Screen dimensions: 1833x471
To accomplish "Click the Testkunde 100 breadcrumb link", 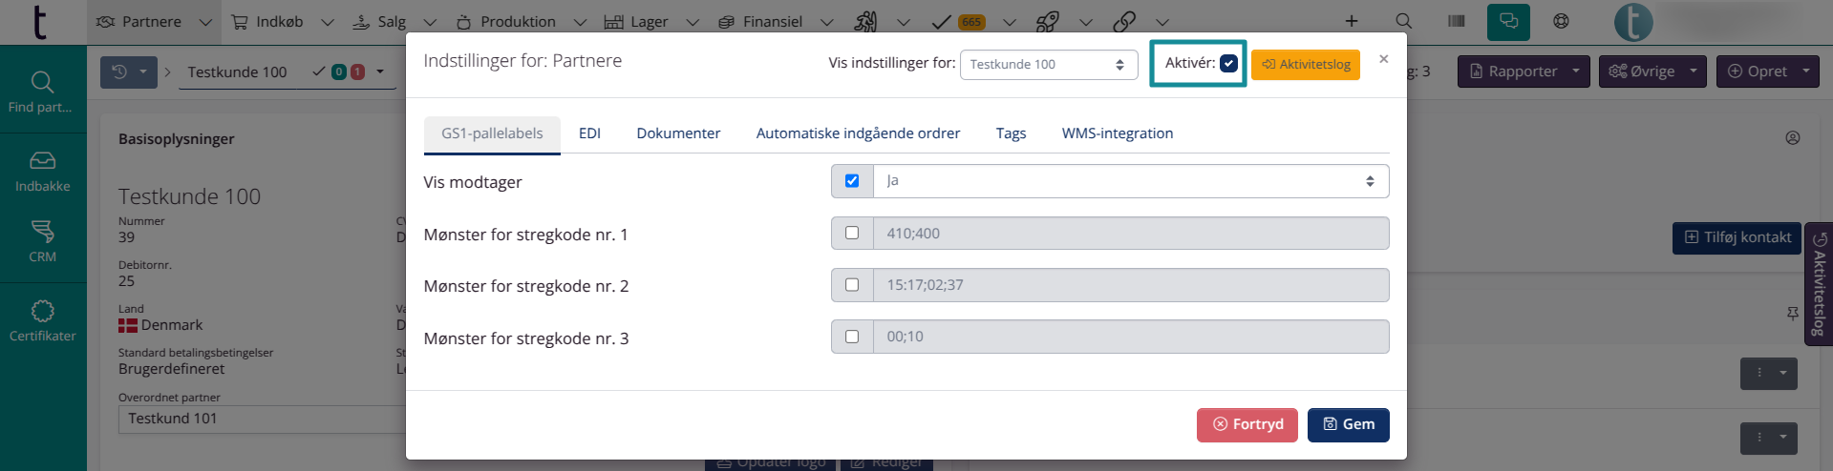I will click(x=237, y=72).
